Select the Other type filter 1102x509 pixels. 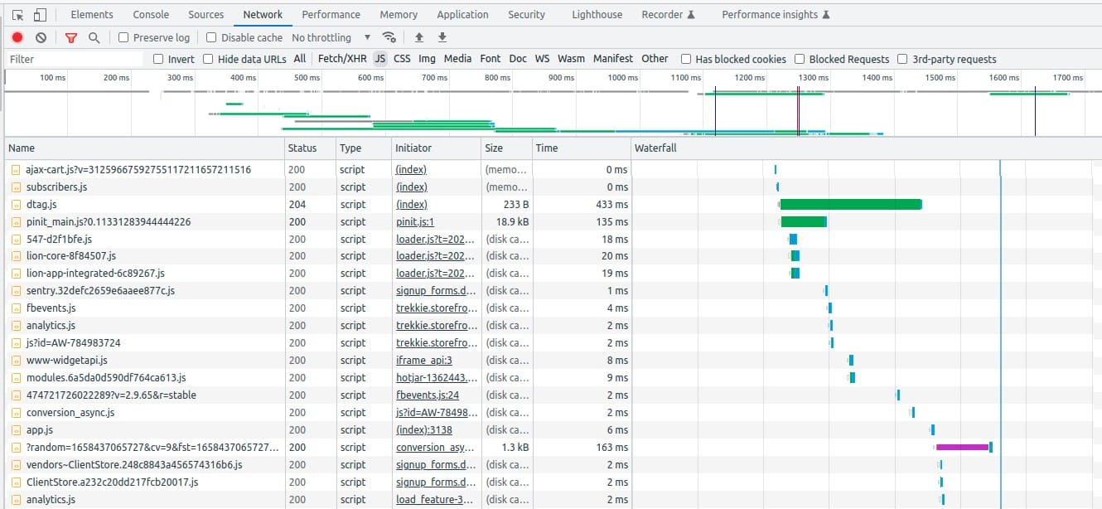655,59
